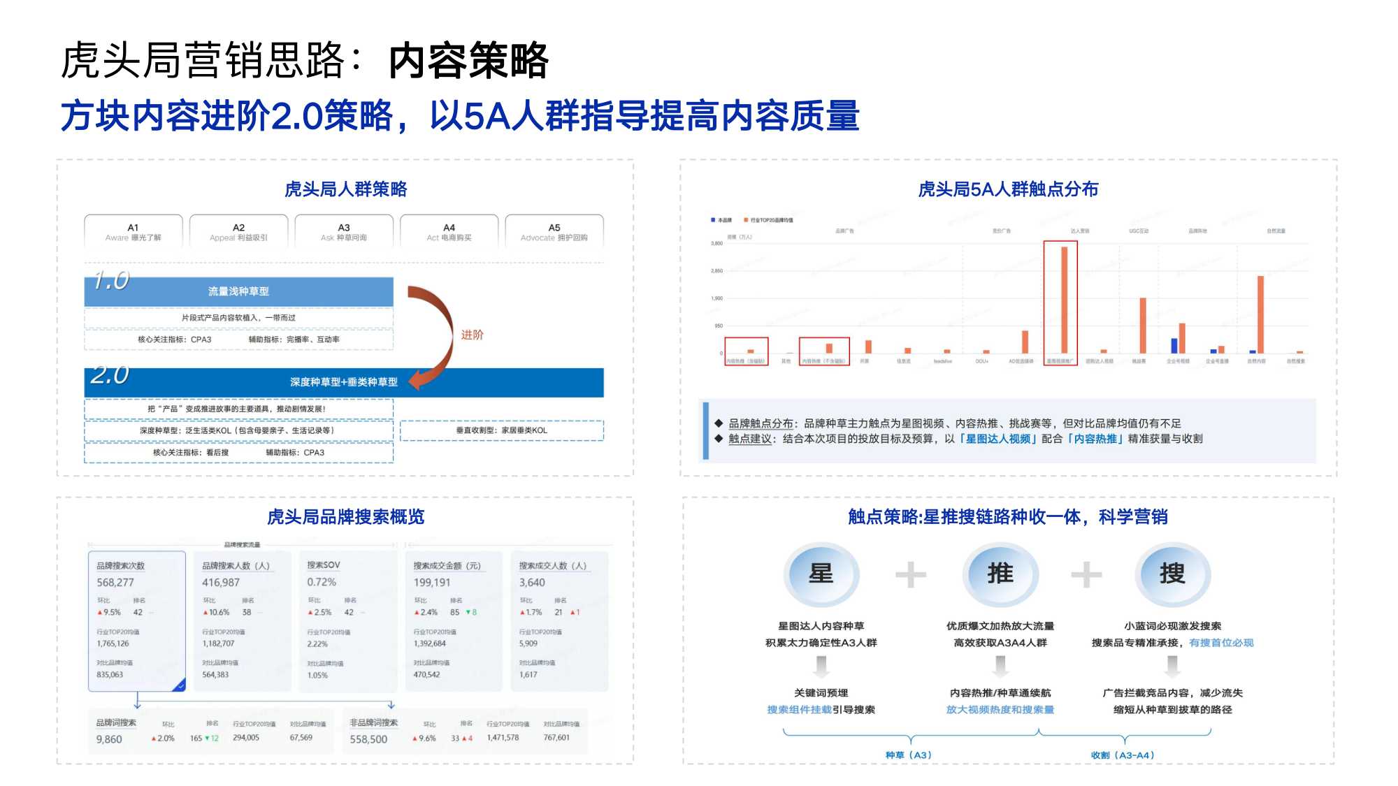Toggle the 行业TOP20品牌均值 orange legend item
The image size is (1398, 786).
click(x=768, y=220)
